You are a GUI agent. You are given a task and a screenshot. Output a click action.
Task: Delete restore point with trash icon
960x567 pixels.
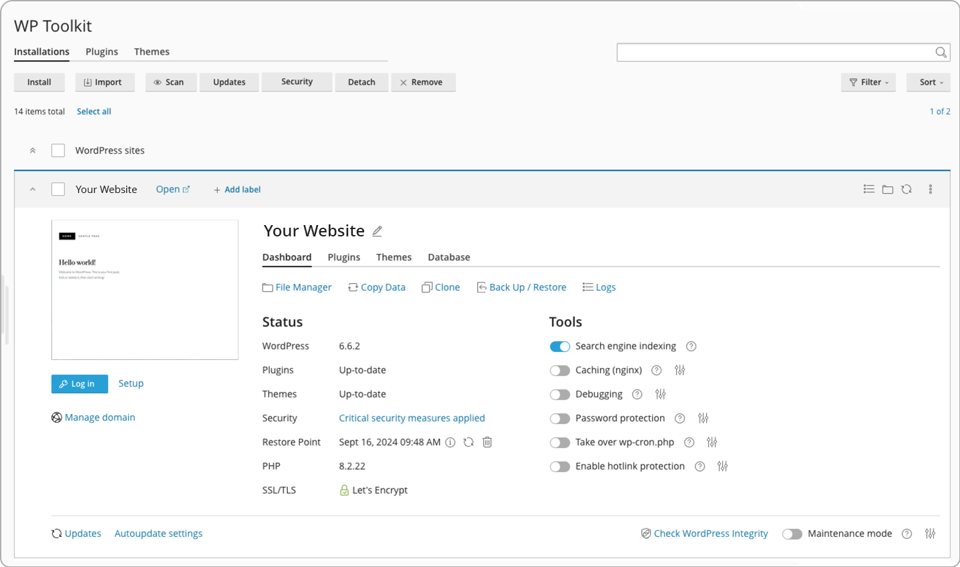487,442
